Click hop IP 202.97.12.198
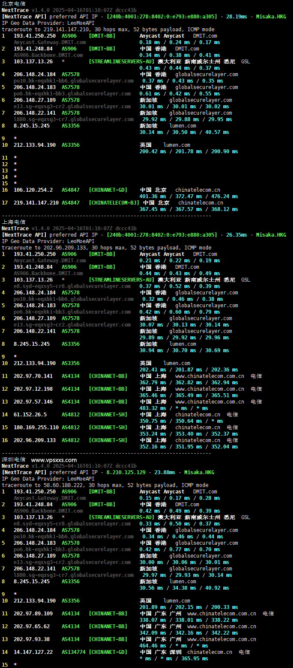The image size is (293, 668). 33,389
